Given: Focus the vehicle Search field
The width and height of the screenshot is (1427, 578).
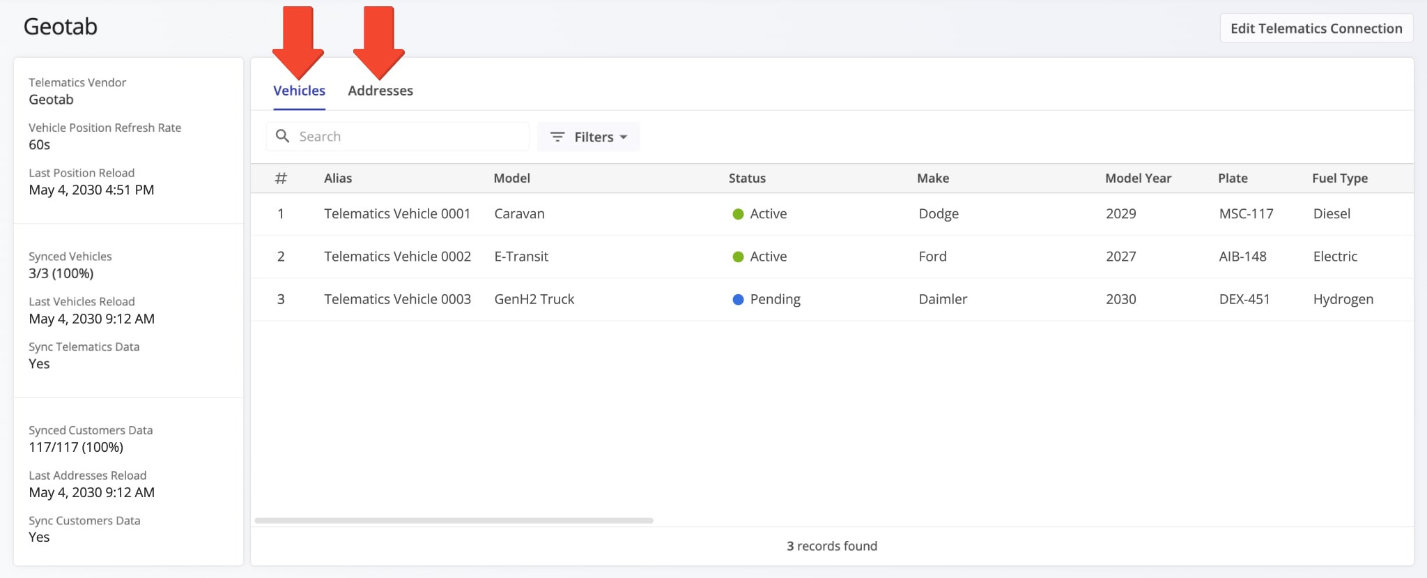Looking at the screenshot, I should pyautogui.click(x=397, y=137).
